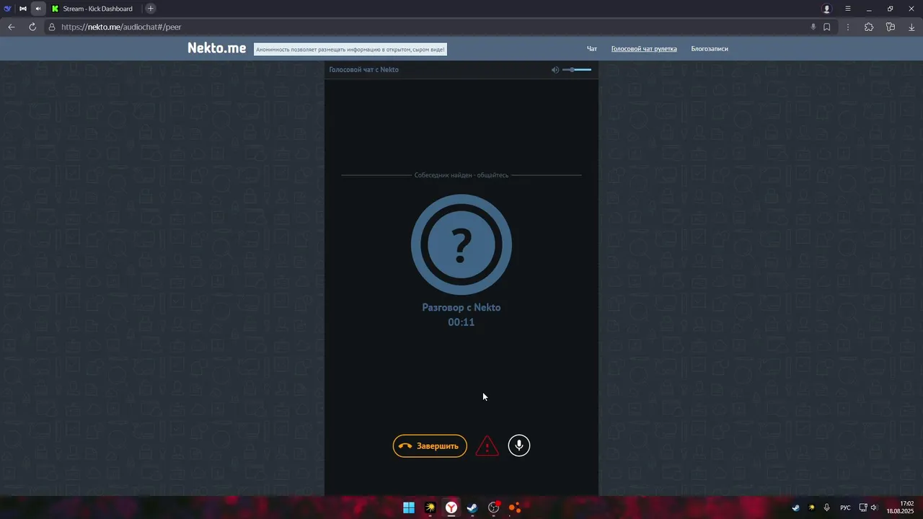Bookmark this page

[827, 27]
